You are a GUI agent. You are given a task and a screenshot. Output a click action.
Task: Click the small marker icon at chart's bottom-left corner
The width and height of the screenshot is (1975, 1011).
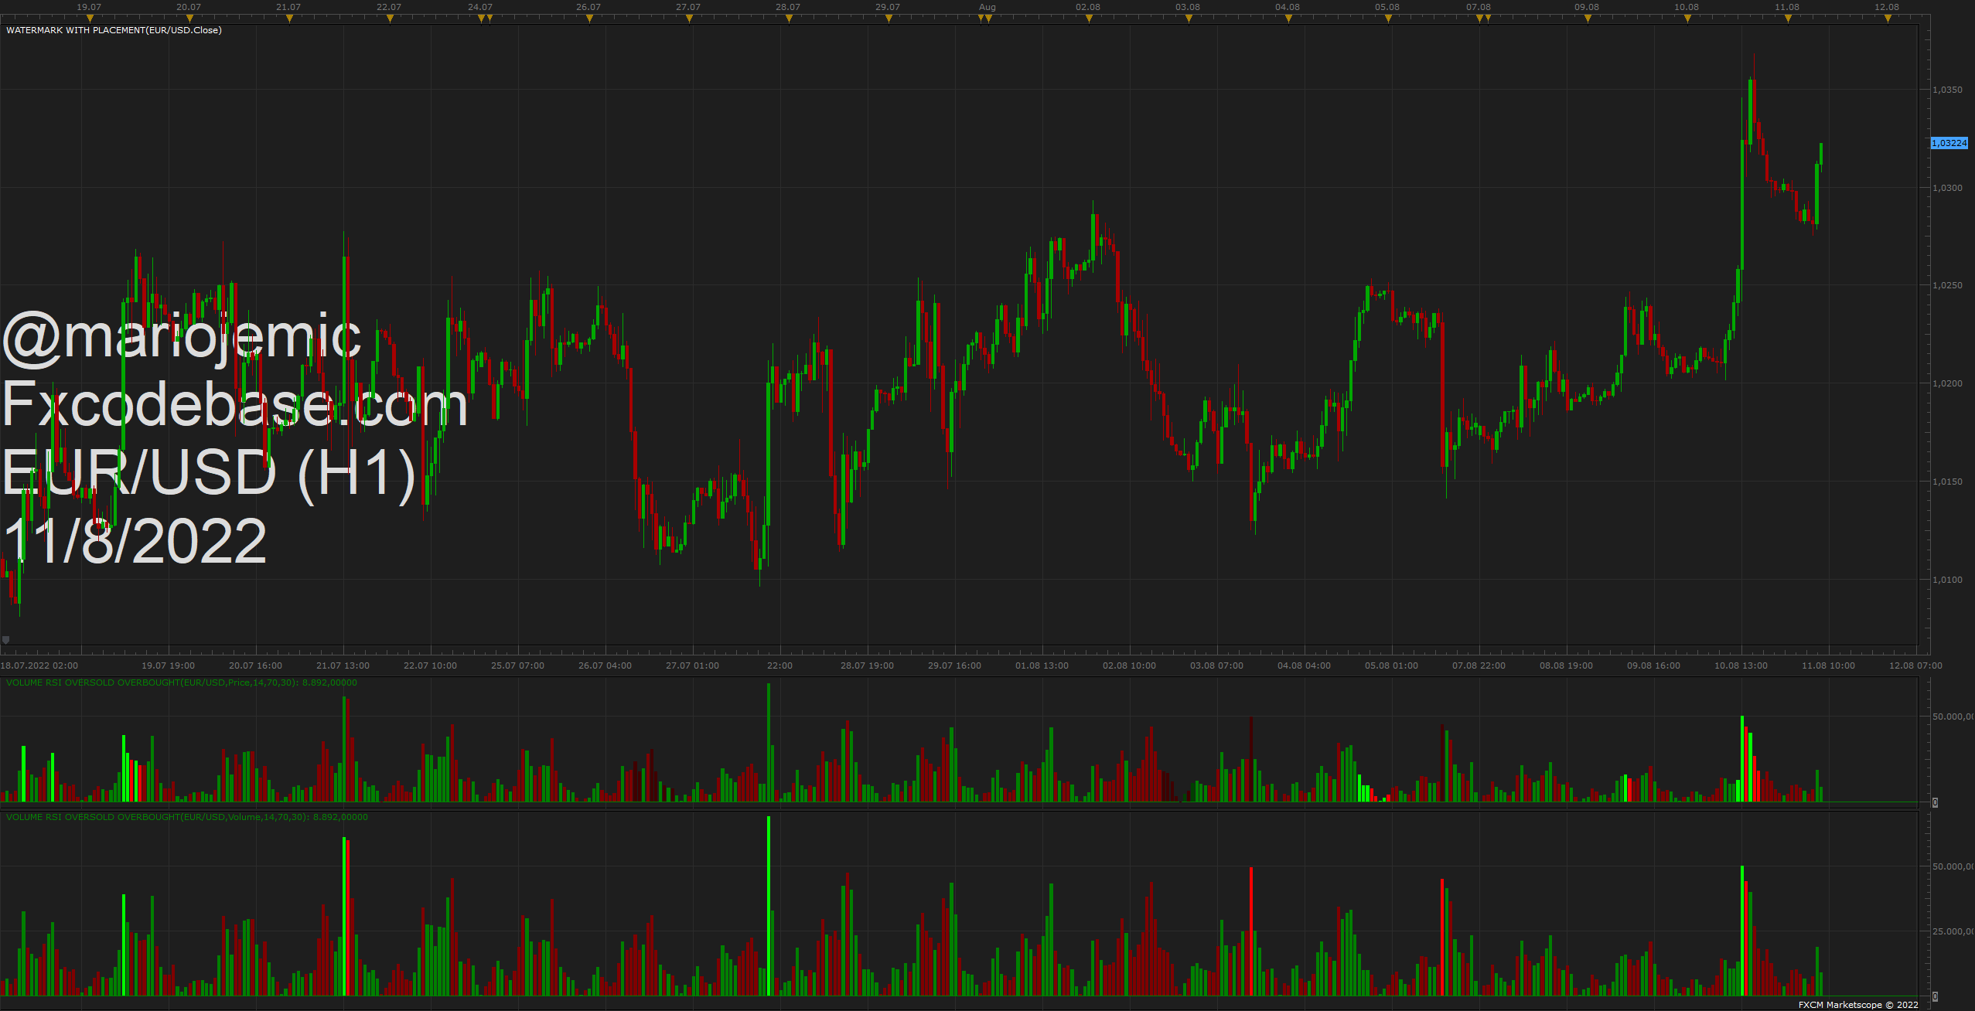click(x=6, y=640)
